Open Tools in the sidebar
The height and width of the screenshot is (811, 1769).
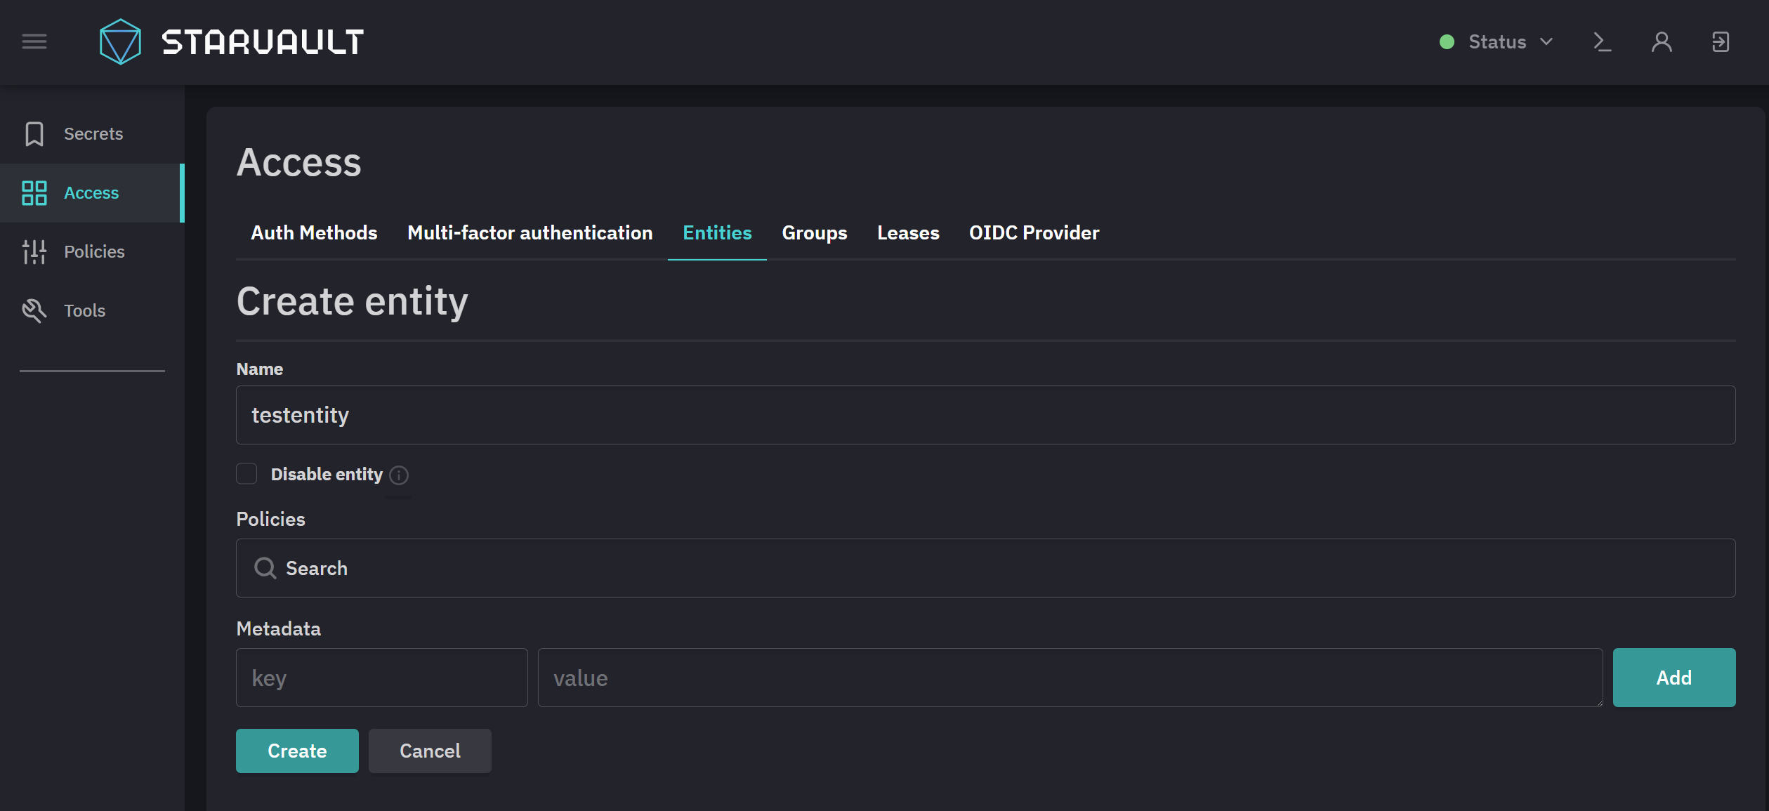tap(92, 310)
